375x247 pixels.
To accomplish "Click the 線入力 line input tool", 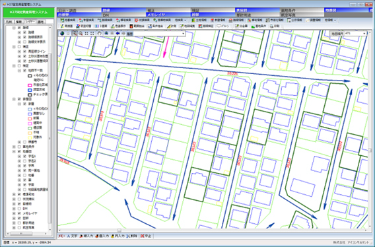I will coord(86,236).
